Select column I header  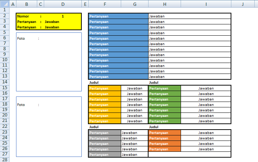click(x=206, y=4)
